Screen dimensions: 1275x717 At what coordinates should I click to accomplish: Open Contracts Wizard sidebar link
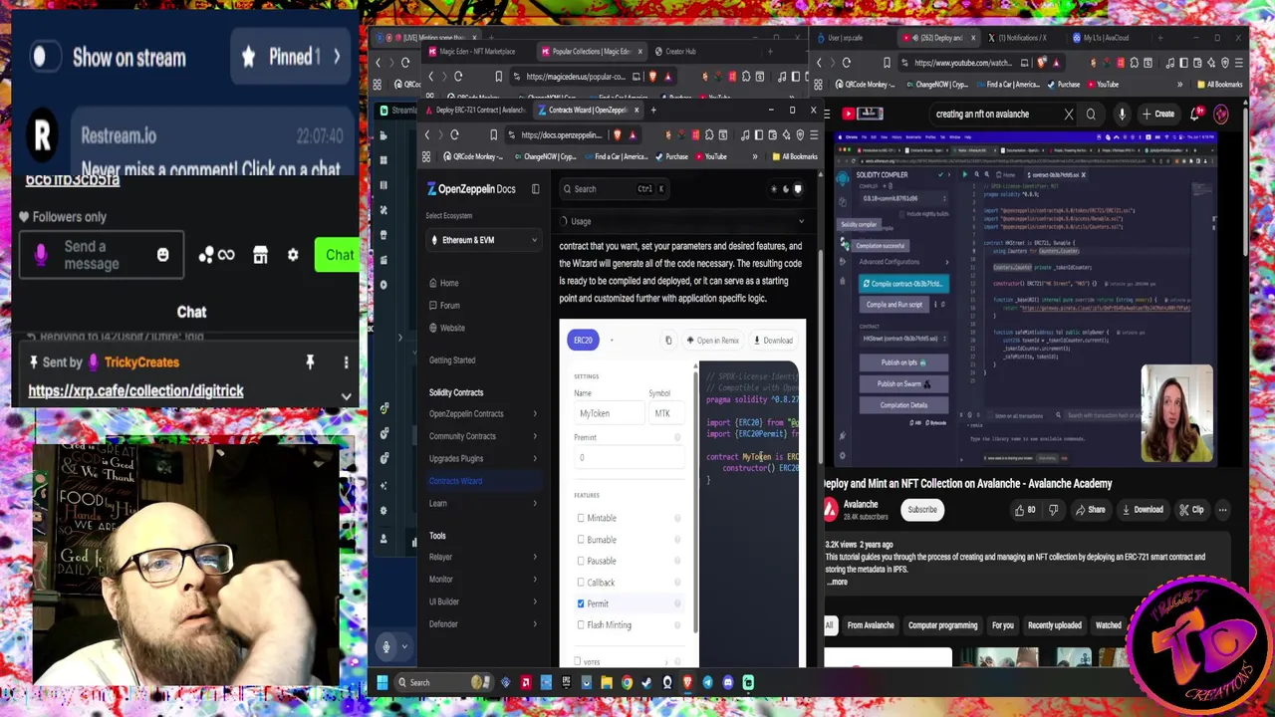455,481
